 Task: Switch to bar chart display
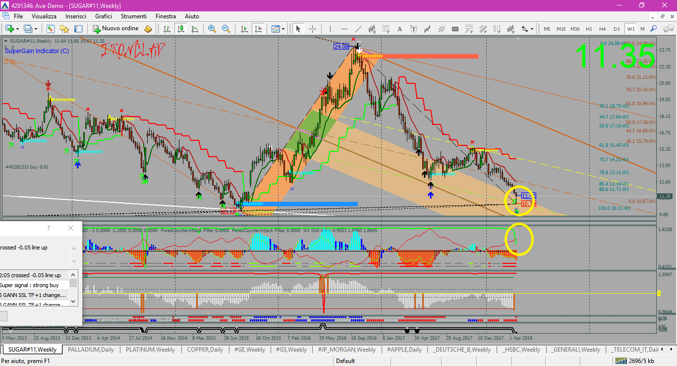pos(168,29)
